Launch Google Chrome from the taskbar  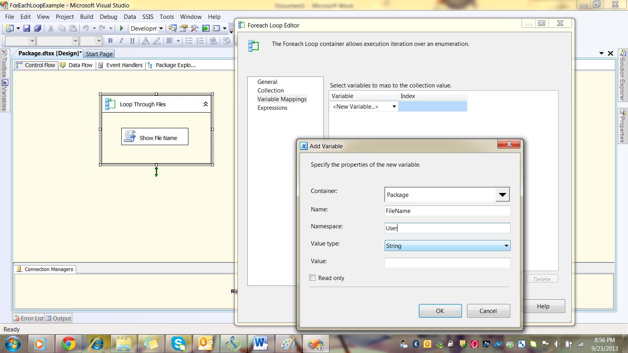[68, 344]
